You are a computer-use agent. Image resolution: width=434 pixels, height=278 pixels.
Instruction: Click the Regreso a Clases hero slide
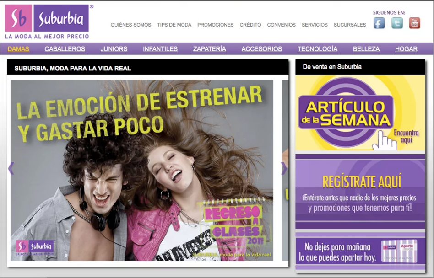point(142,170)
